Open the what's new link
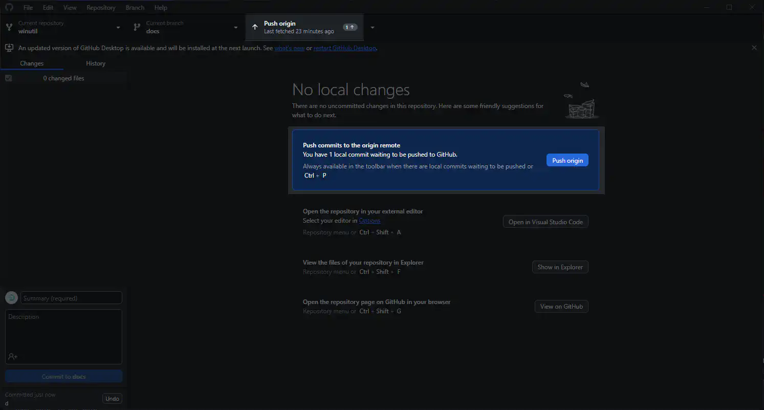This screenshot has width=764, height=410. pyautogui.click(x=289, y=48)
